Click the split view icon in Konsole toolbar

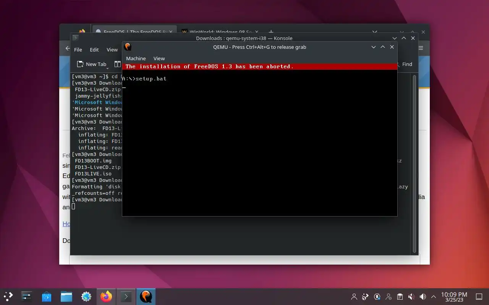pyautogui.click(x=117, y=64)
